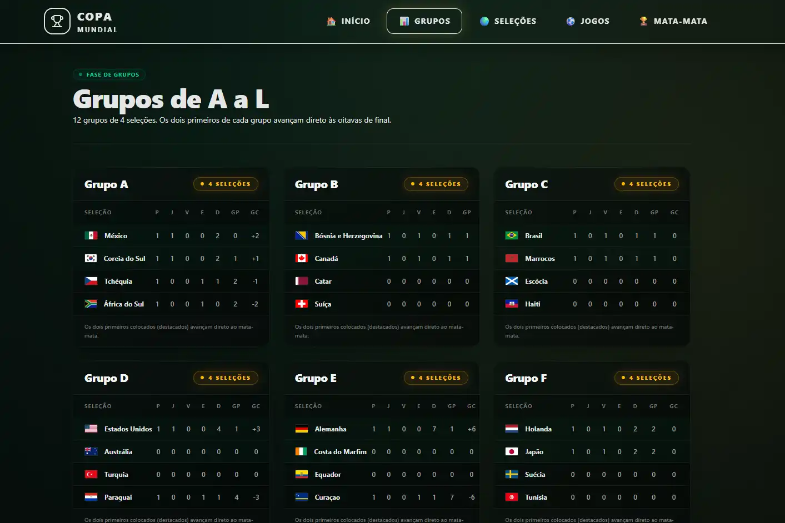
Task: Go to the Mata-Mata tab
Action: (673, 21)
